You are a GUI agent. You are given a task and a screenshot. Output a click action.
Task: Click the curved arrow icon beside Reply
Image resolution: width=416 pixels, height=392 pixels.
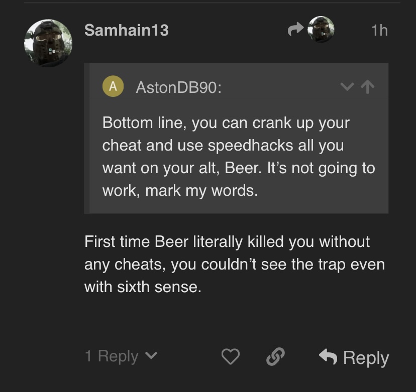(328, 357)
